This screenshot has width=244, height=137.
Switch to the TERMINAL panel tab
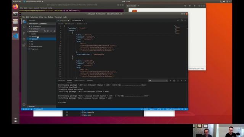pyautogui.click(x=90, y=81)
